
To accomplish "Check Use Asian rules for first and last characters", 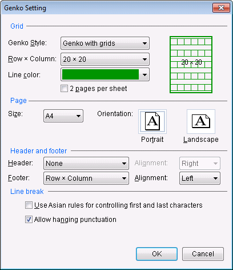I will coord(29,205).
